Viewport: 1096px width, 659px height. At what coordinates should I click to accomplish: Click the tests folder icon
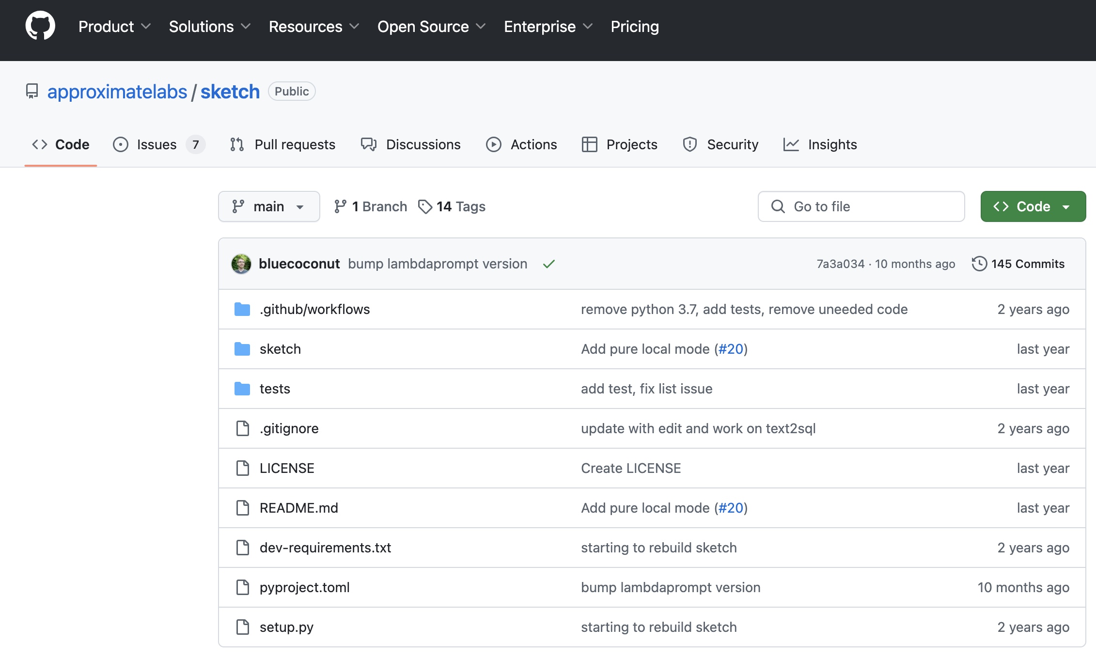(242, 389)
